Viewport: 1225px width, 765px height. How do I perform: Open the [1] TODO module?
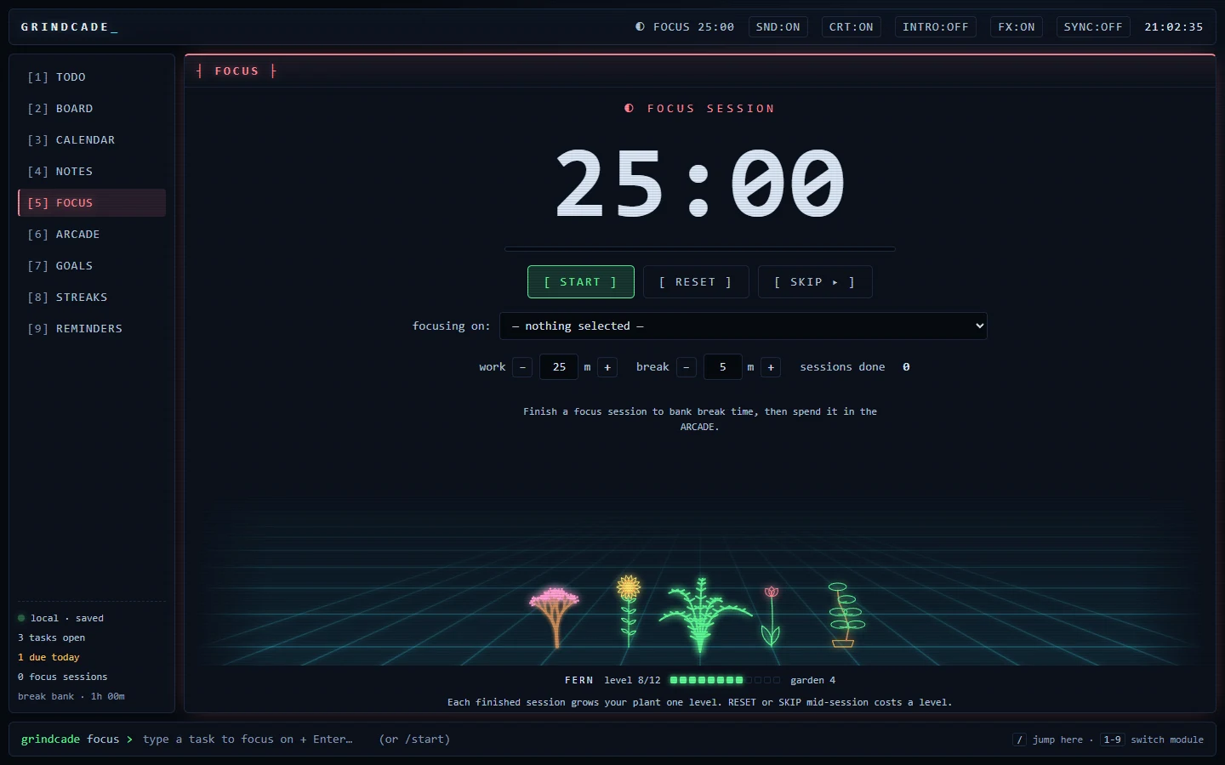pyautogui.click(x=92, y=77)
